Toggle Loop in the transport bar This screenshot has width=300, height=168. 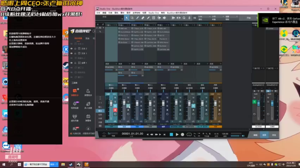(x=189, y=134)
